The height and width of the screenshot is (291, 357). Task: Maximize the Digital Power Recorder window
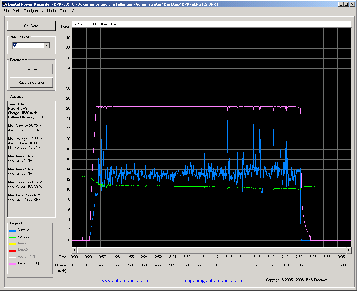coord(346,4)
